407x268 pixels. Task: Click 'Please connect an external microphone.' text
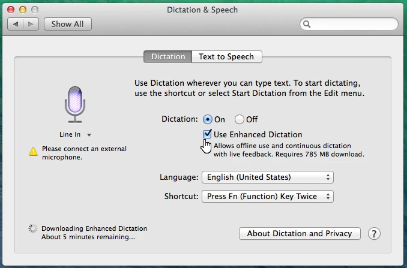(x=84, y=153)
